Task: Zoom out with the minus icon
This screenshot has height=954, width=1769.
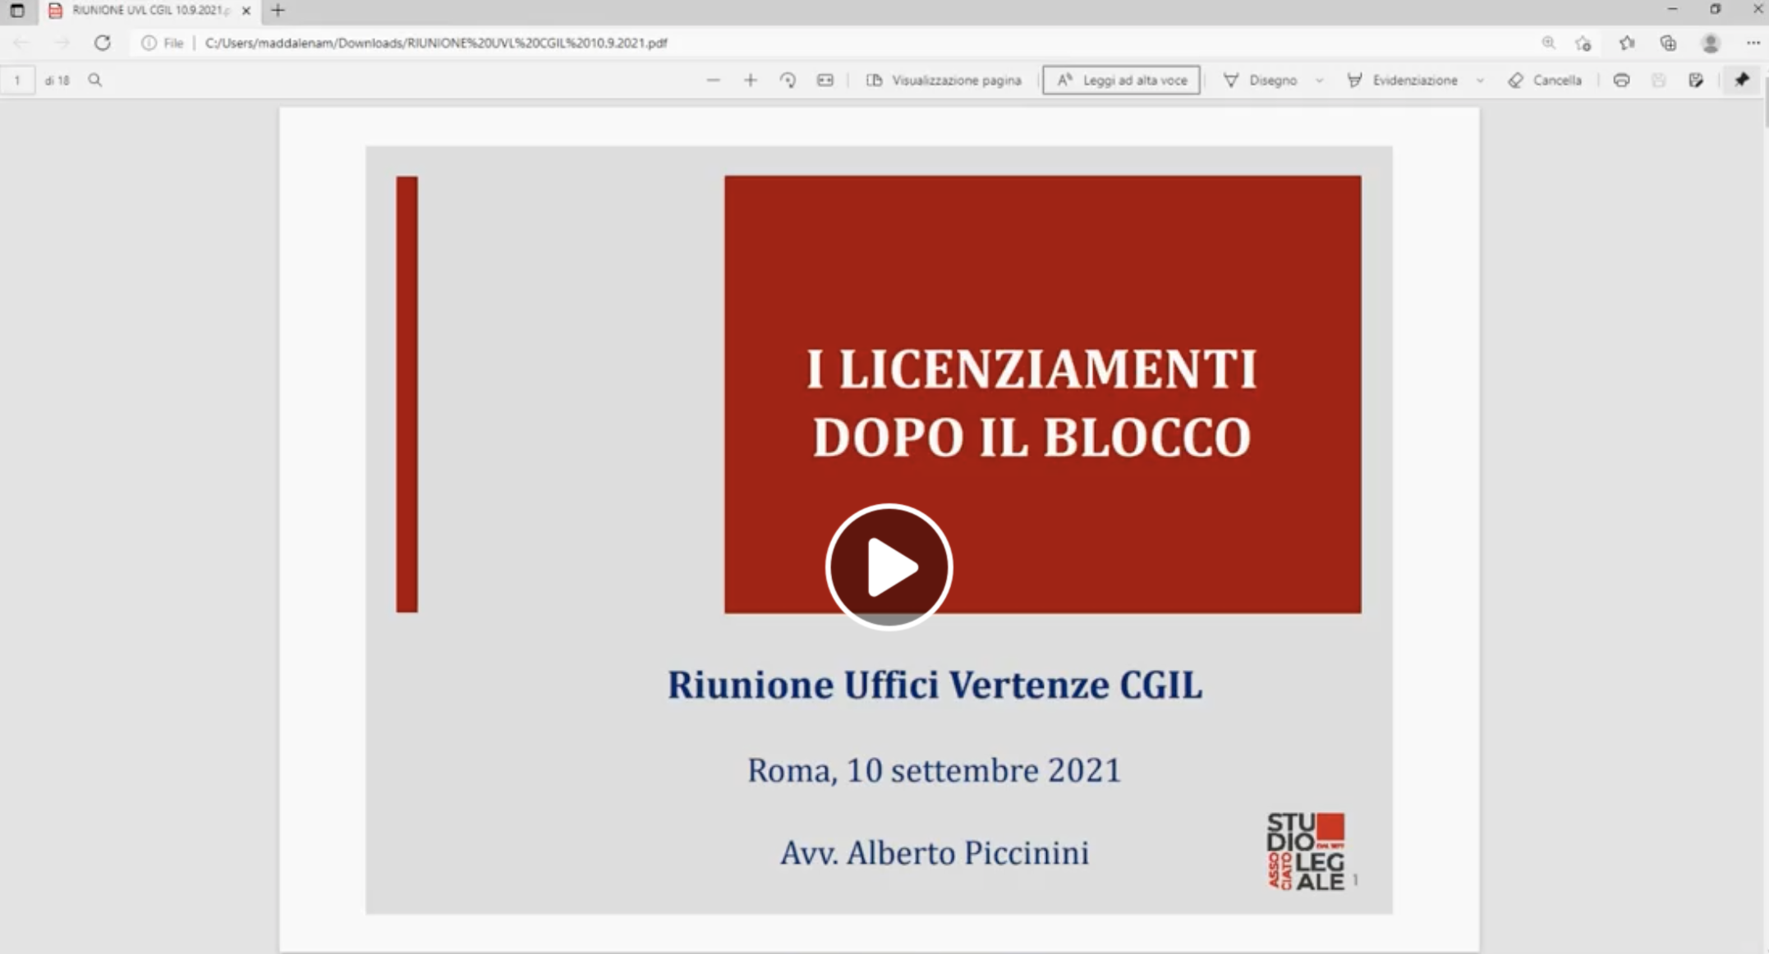Action: point(713,80)
